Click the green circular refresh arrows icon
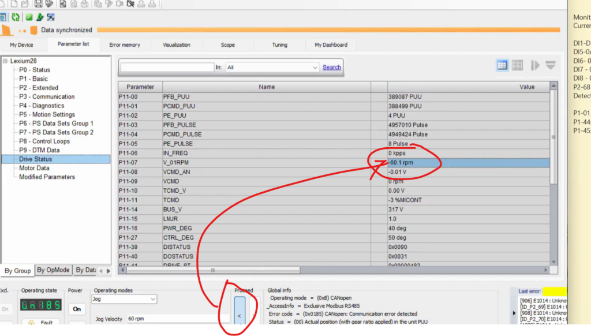 pos(15,18)
